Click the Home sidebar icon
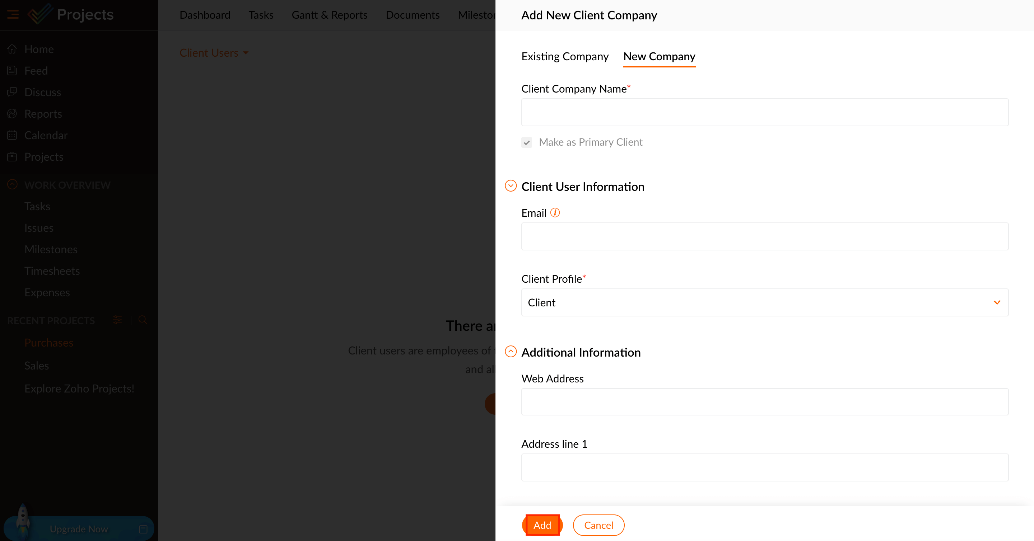The height and width of the screenshot is (541, 1034). point(12,49)
